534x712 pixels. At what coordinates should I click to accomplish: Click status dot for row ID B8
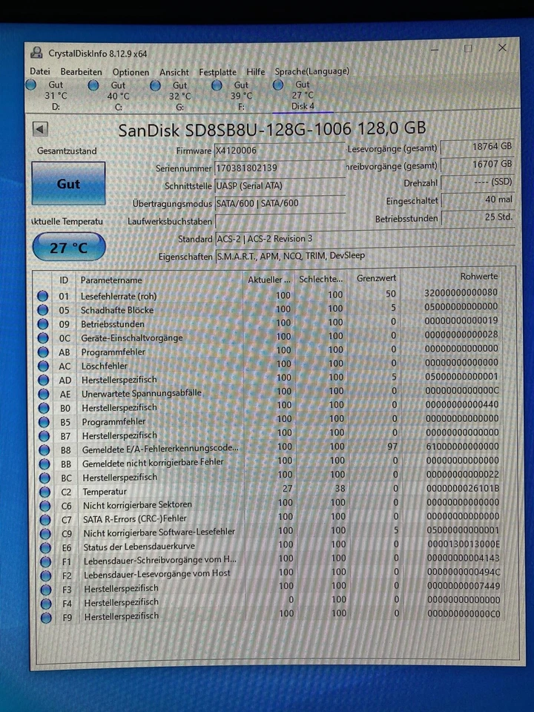point(44,450)
